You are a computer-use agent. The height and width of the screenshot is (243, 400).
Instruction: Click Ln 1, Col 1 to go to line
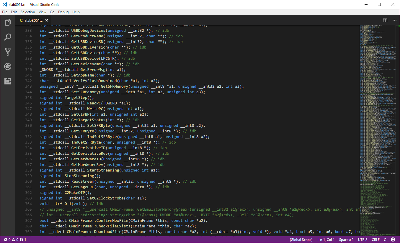point(326,239)
